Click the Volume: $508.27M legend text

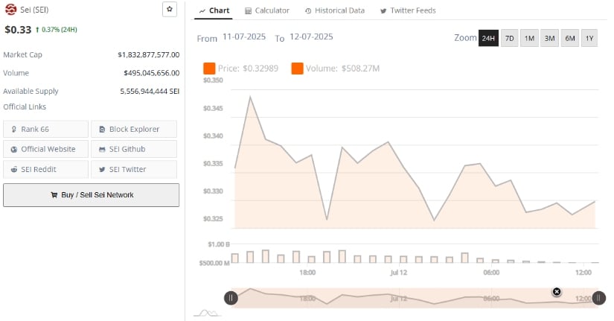pyautogui.click(x=342, y=69)
